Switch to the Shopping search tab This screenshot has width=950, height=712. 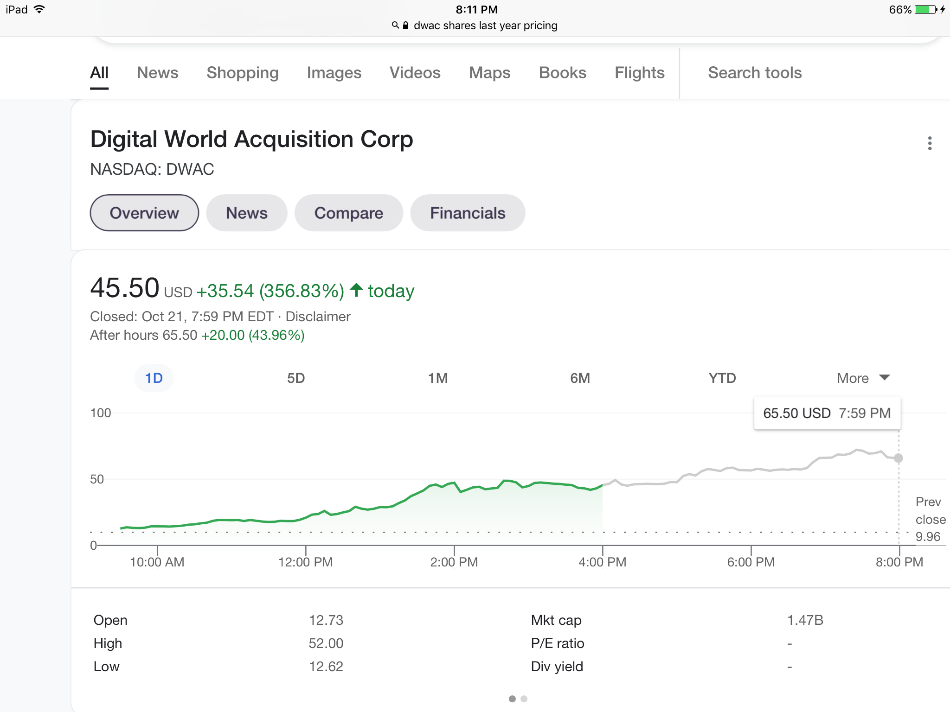pos(243,73)
